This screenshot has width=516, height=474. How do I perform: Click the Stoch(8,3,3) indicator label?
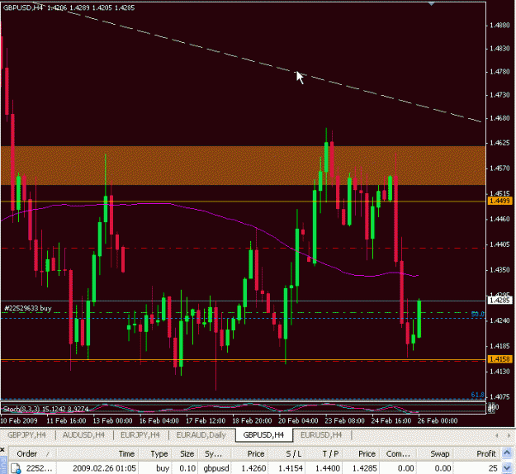[45, 409]
